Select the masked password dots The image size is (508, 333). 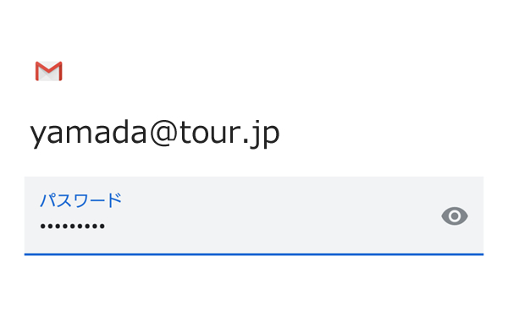point(72,226)
